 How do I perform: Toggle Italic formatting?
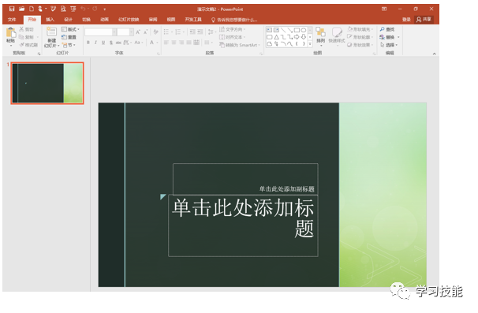point(95,43)
